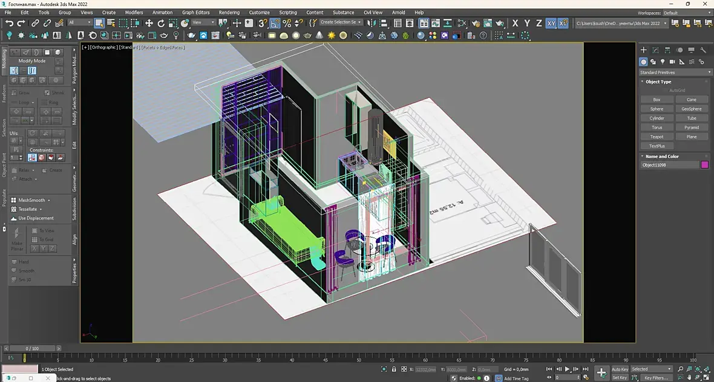
Task: Toggle the selection lock icon
Action: tap(394, 369)
